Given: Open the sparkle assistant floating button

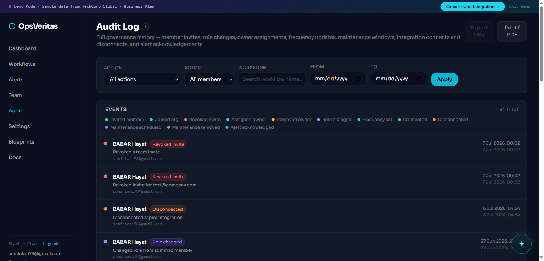Looking at the screenshot, I should (x=521, y=244).
